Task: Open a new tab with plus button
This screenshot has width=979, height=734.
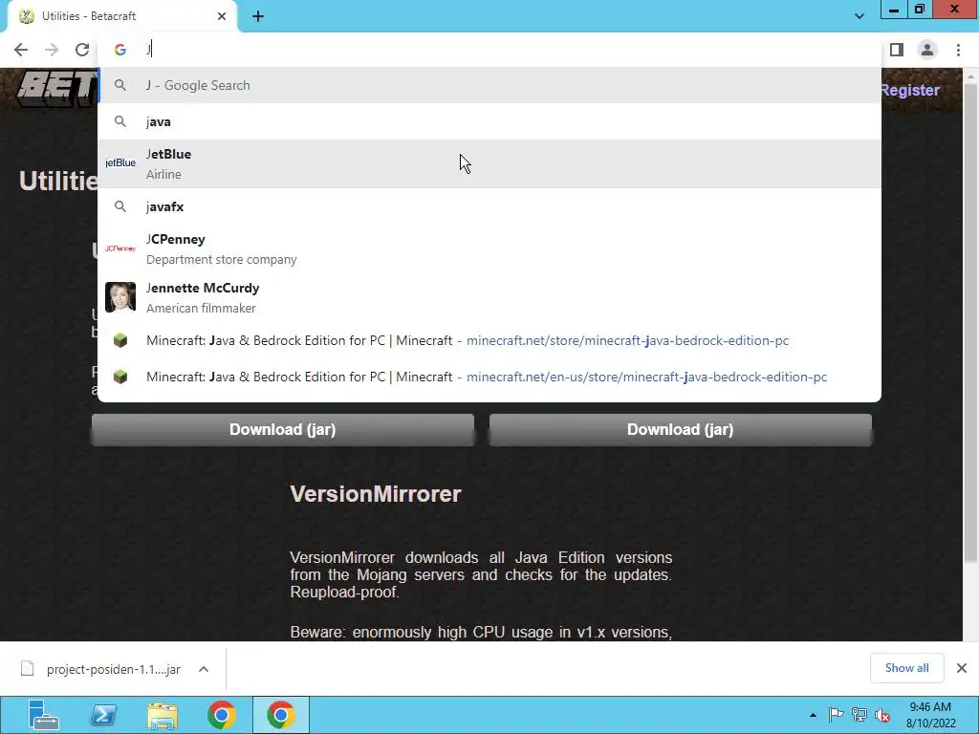Action: [x=258, y=16]
